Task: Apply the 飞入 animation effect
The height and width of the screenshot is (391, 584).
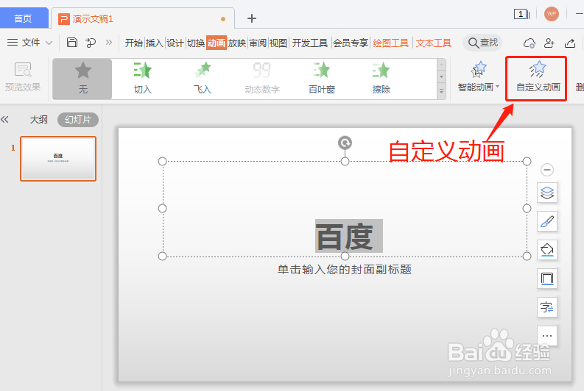Action: (203, 79)
